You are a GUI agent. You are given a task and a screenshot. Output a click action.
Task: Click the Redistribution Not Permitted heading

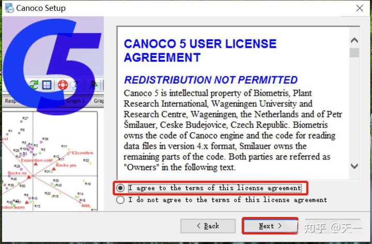211,80
